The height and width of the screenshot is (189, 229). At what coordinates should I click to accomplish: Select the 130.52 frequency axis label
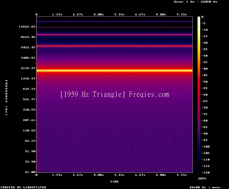pyautogui.click(x=29, y=130)
